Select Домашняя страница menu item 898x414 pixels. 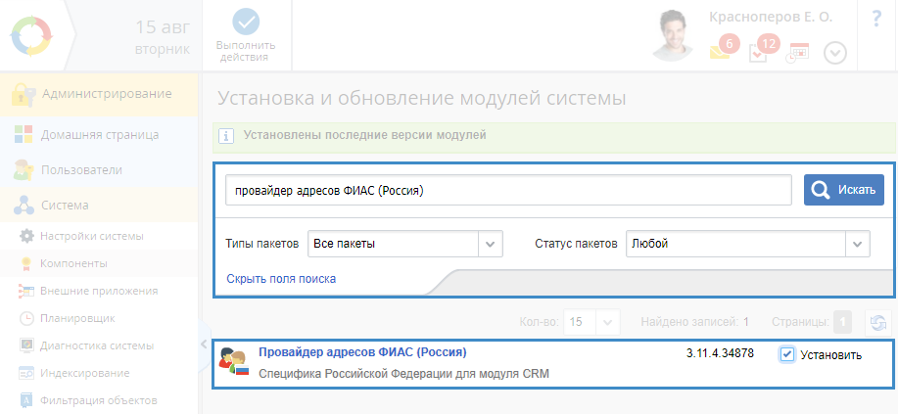coord(99,135)
